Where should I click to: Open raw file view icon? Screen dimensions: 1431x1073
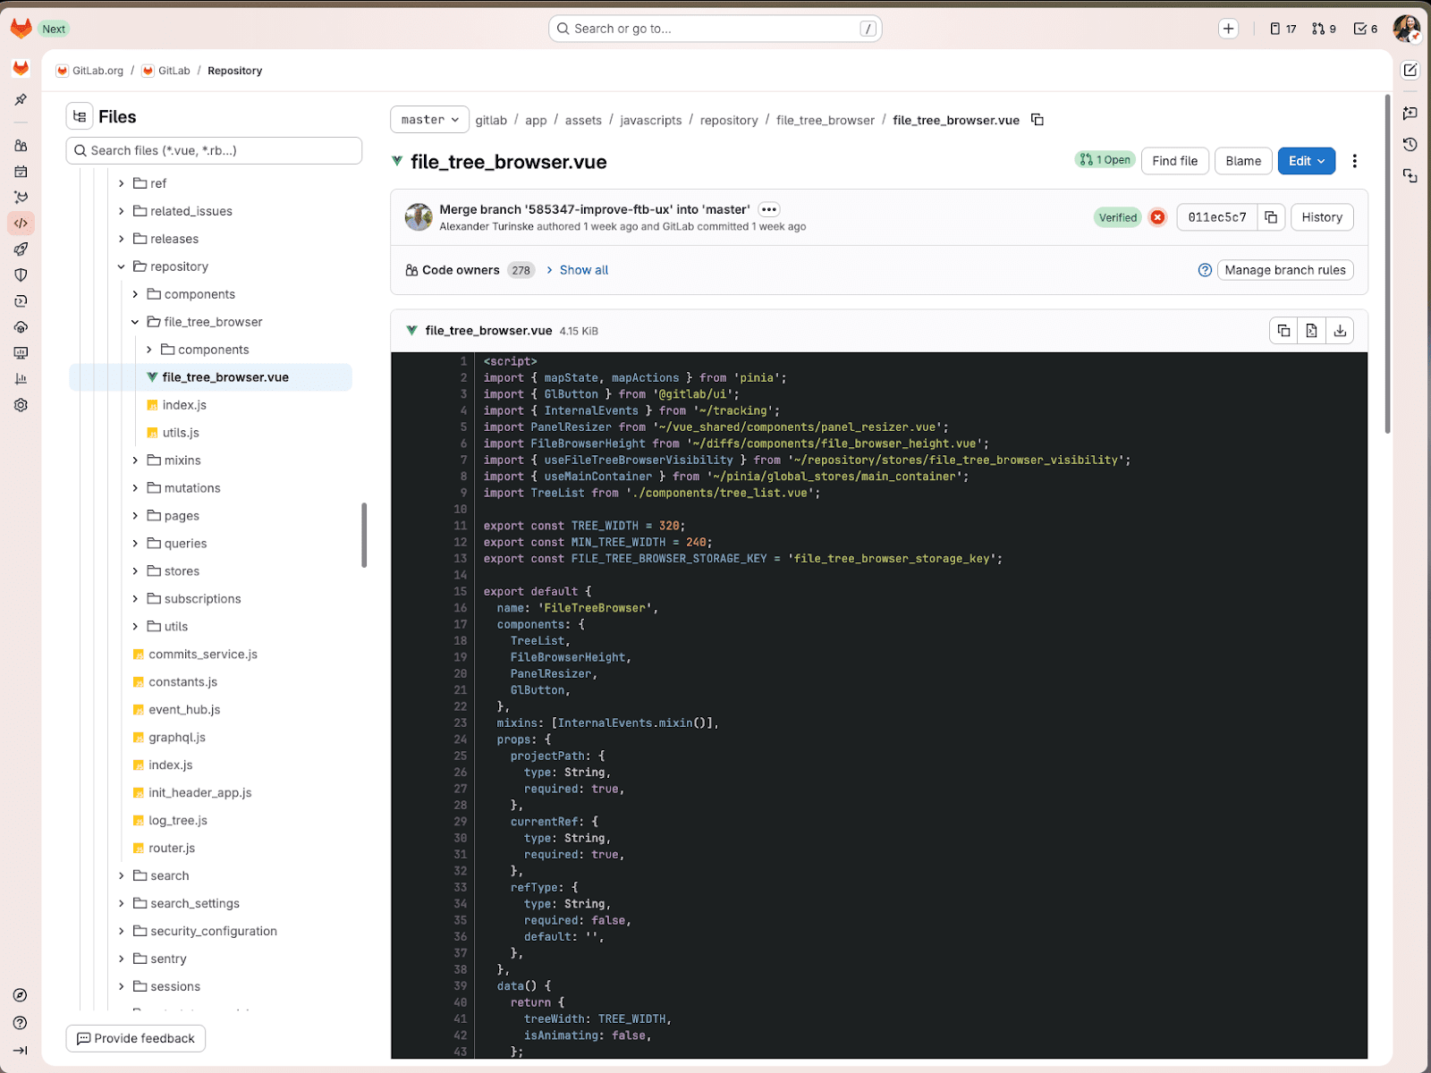pyautogui.click(x=1311, y=331)
